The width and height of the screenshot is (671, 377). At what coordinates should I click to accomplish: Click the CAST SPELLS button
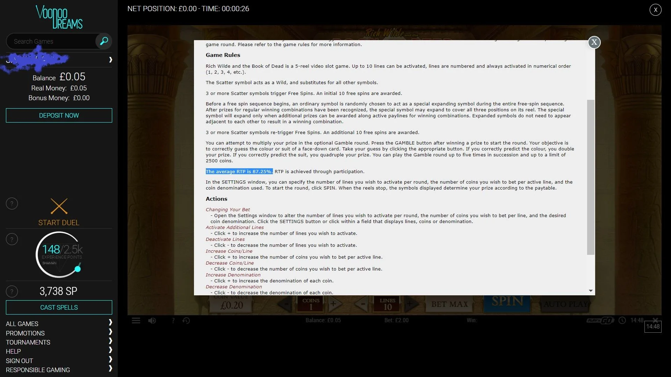coord(59,308)
